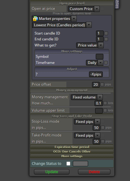Open the side tab at panel edge
This screenshot has height=181, width=130.
point(117,4)
